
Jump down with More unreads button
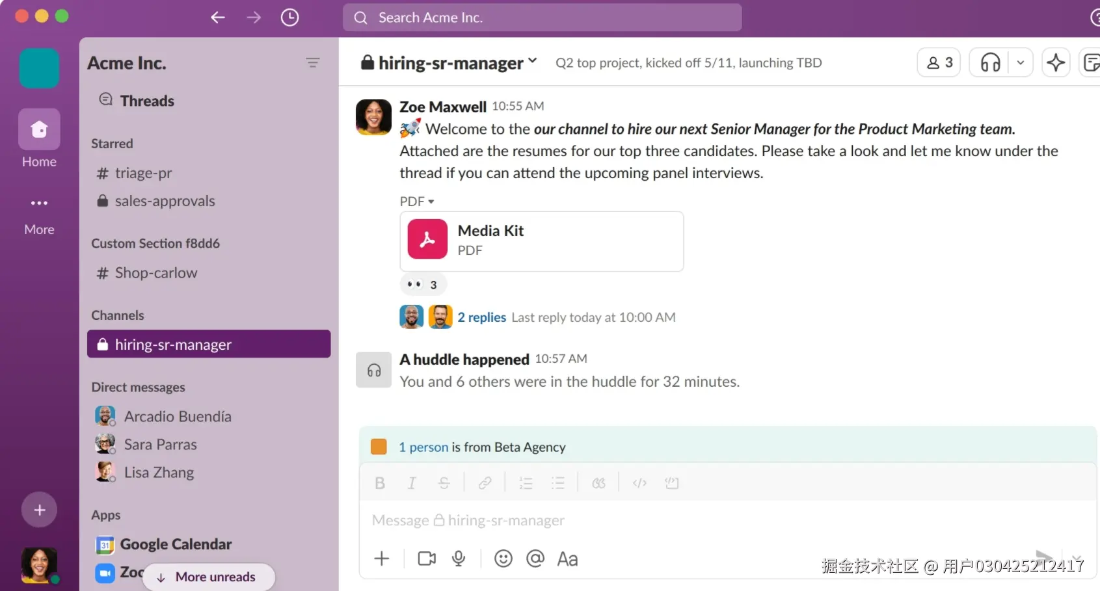[x=208, y=577]
